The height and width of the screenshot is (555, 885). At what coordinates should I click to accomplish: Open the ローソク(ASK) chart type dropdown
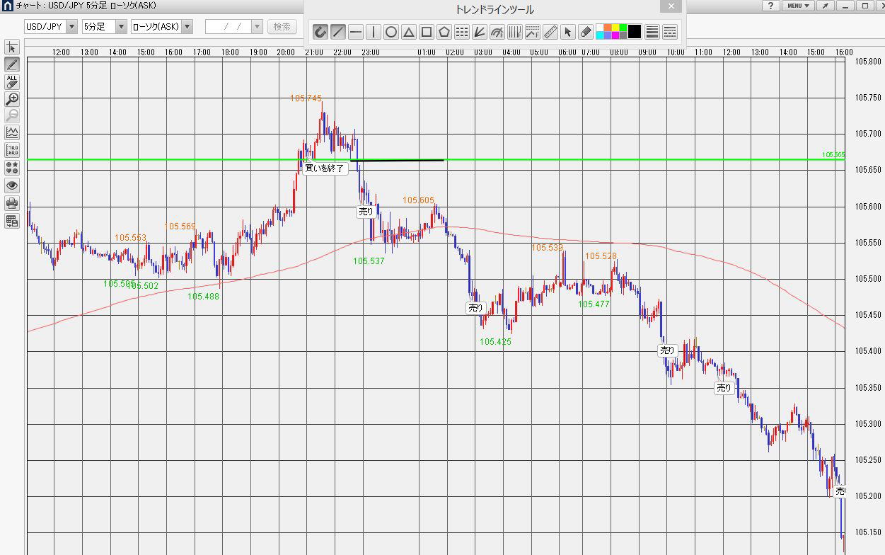pos(187,27)
